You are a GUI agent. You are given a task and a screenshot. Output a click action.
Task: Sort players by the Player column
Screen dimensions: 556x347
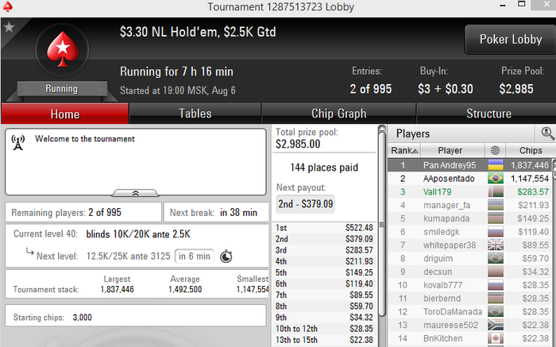(452, 150)
